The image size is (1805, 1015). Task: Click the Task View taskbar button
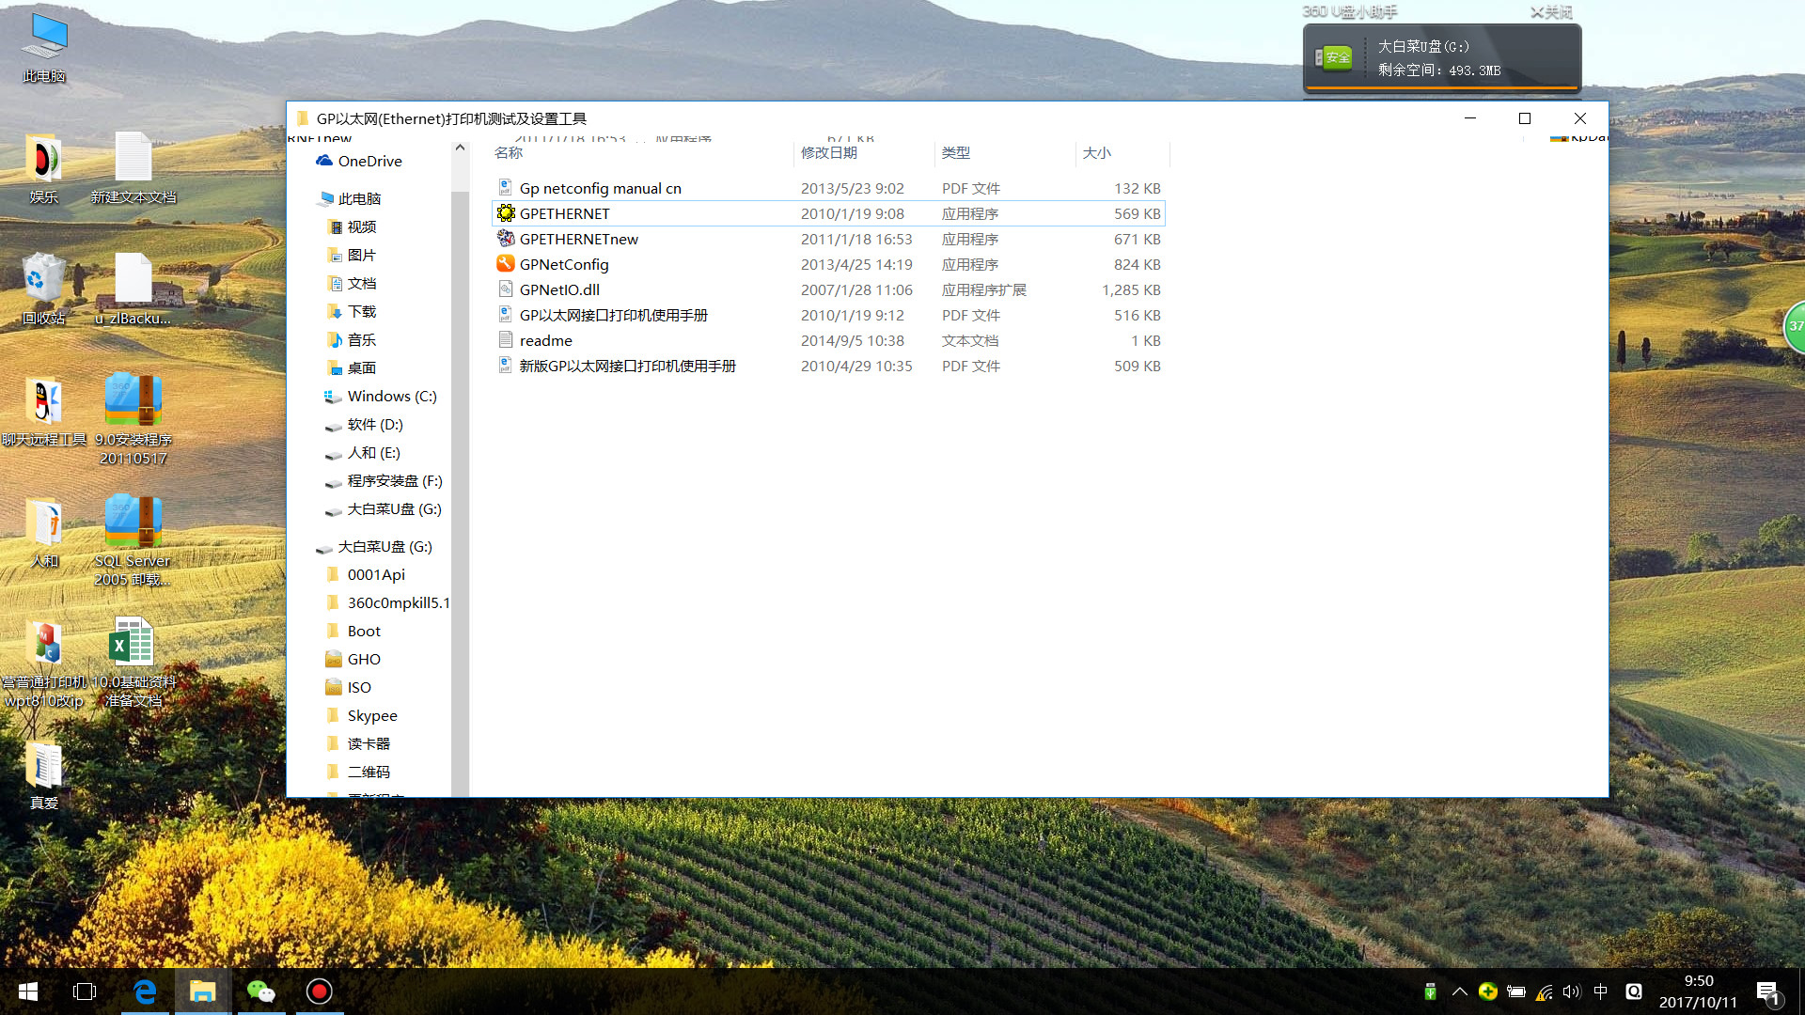point(85,992)
